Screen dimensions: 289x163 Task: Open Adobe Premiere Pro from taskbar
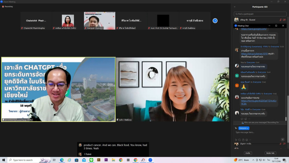pos(106,160)
